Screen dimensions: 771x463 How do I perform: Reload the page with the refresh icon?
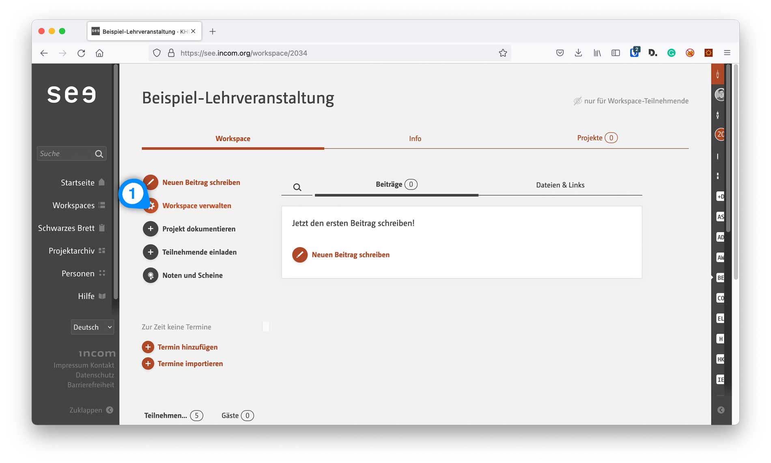[81, 53]
